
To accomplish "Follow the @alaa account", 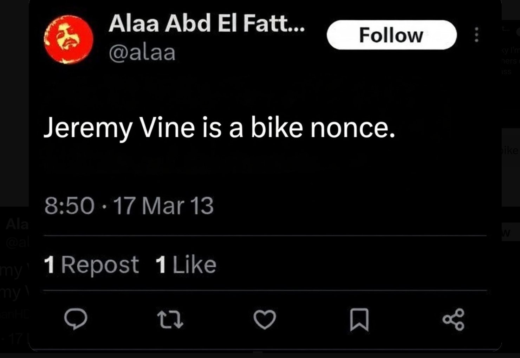I will (391, 35).
